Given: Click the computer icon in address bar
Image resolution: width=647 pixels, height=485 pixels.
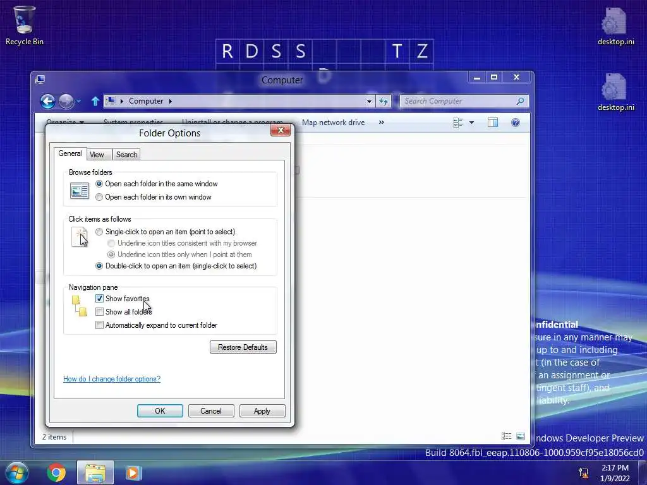Looking at the screenshot, I should tap(111, 100).
